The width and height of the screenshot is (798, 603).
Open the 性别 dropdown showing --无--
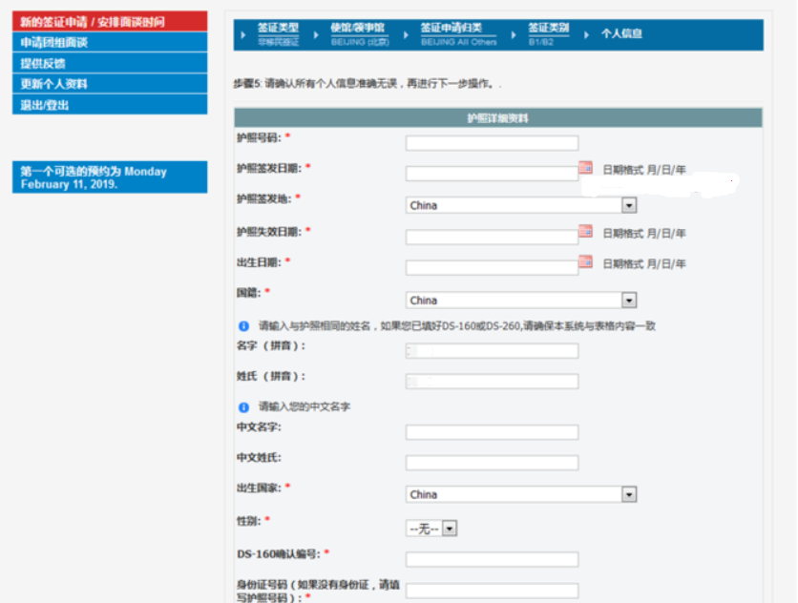[431, 529]
